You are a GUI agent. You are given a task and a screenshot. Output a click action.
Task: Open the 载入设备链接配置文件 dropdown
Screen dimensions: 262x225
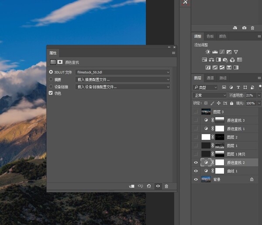click(x=123, y=87)
